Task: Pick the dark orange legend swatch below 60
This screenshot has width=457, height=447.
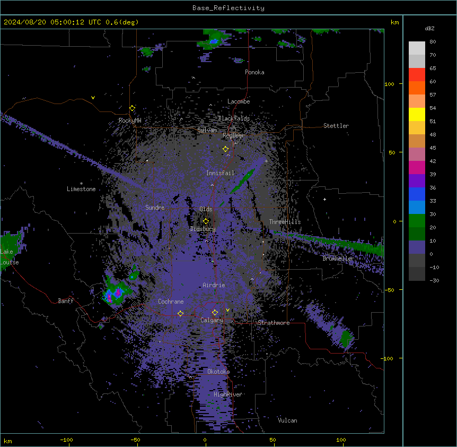Action: (417, 88)
